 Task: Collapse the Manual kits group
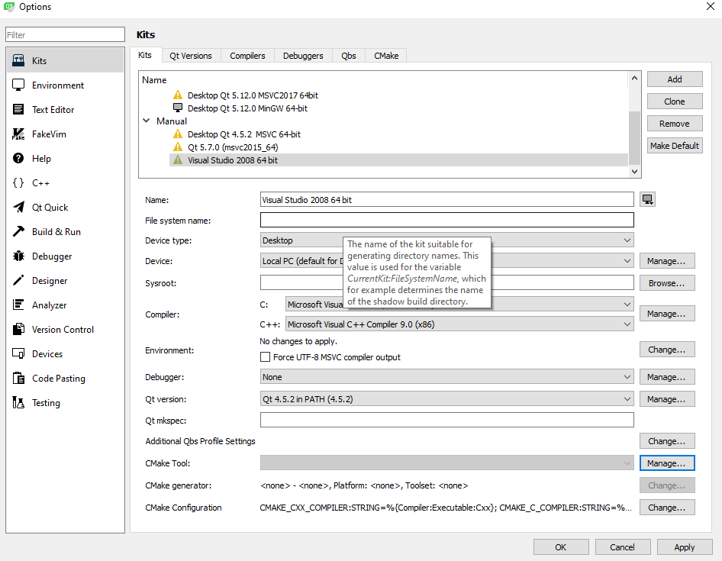(x=147, y=121)
